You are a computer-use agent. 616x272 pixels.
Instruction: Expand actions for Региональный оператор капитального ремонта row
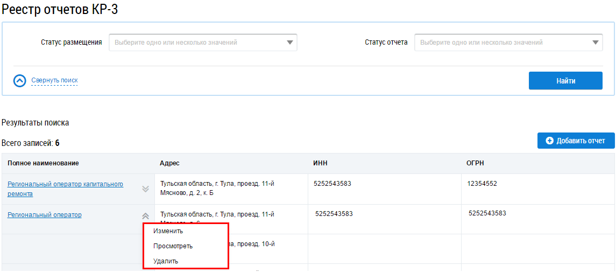[145, 189]
